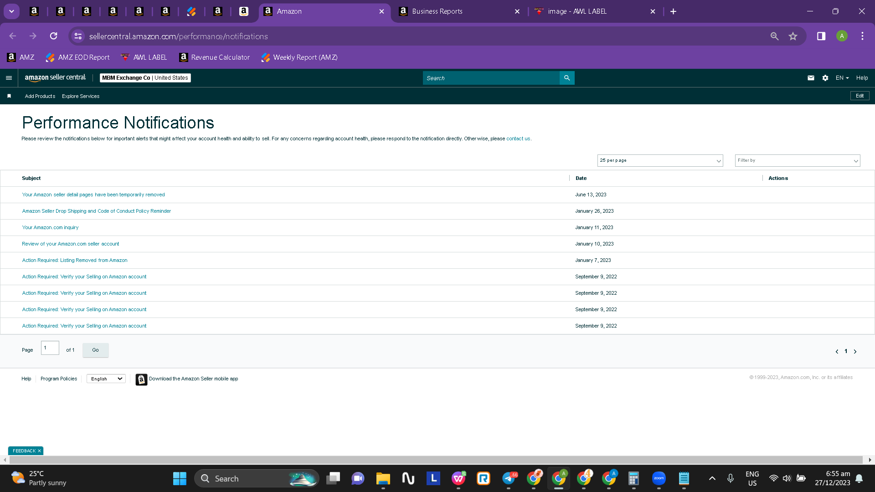
Task: Reload the page
Action: [x=53, y=36]
